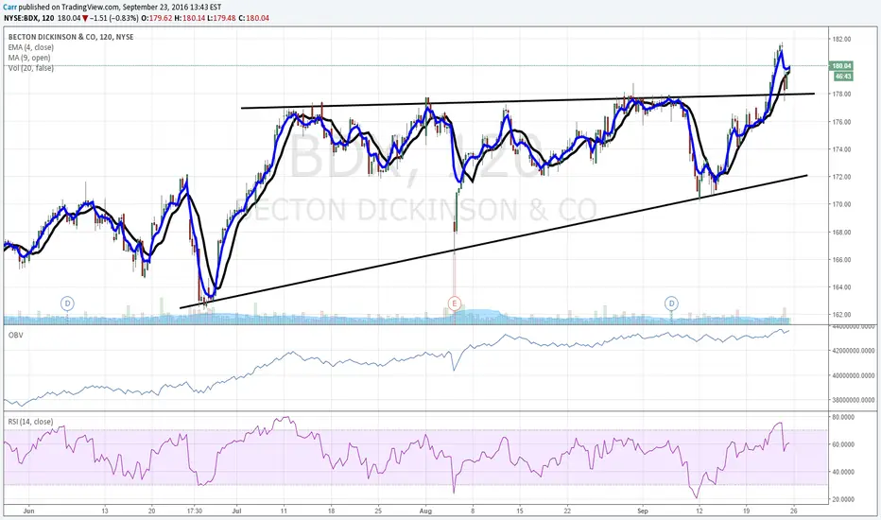Click the 38000000.0000 OBV axis label

pyautogui.click(x=853, y=400)
